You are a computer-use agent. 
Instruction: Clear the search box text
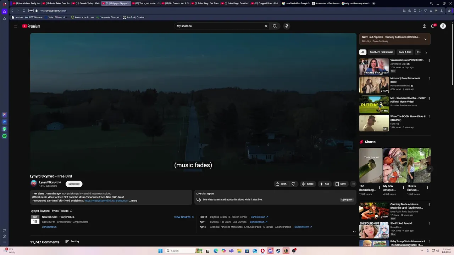click(266, 26)
